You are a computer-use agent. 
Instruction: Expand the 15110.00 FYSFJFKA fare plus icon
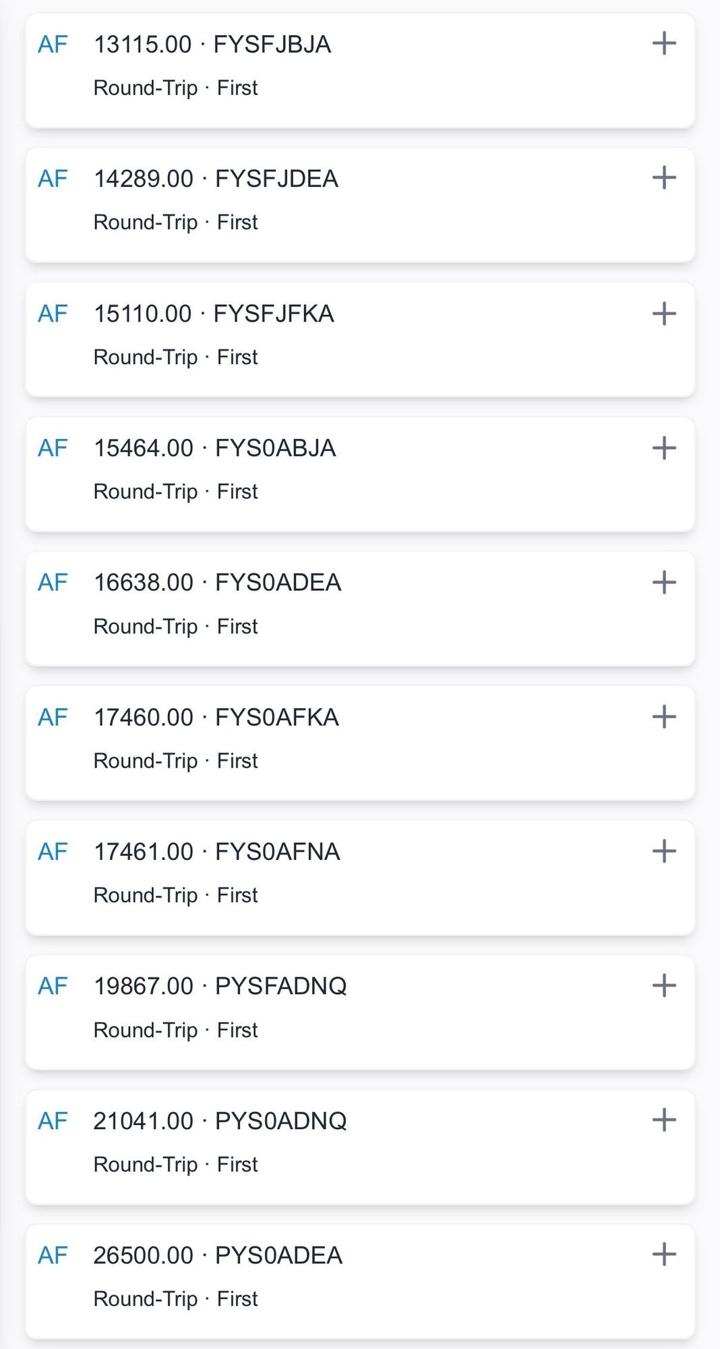pyautogui.click(x=664, y=314)
